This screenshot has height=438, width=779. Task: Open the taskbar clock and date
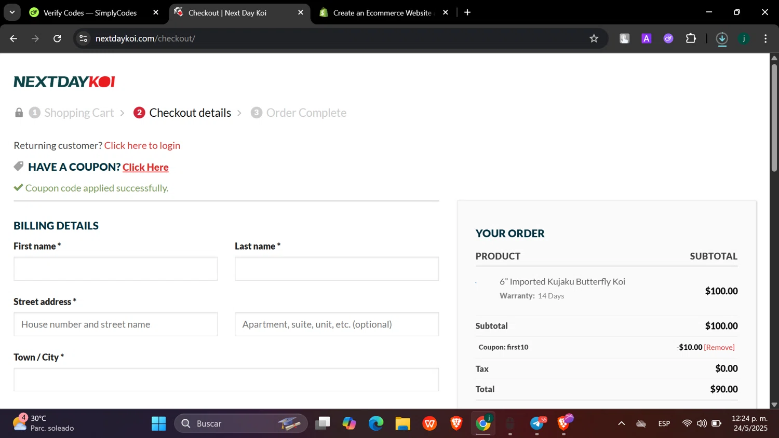click(x=749, y=423)
